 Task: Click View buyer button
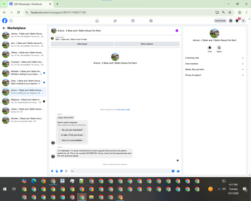coord(82,44)
